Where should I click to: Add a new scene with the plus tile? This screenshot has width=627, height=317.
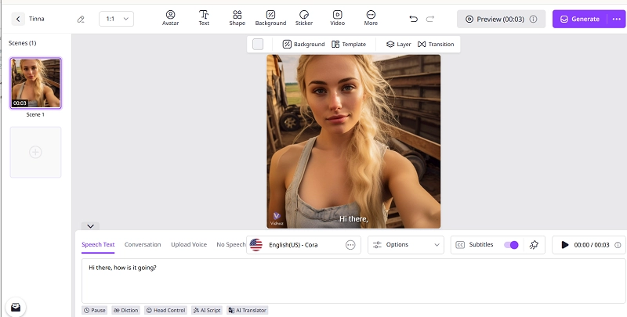pyautogui.click(x=35, y=152)
